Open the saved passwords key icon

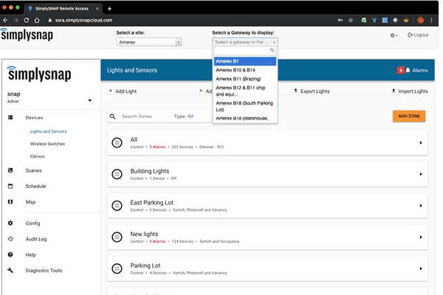tap(340, 21)
